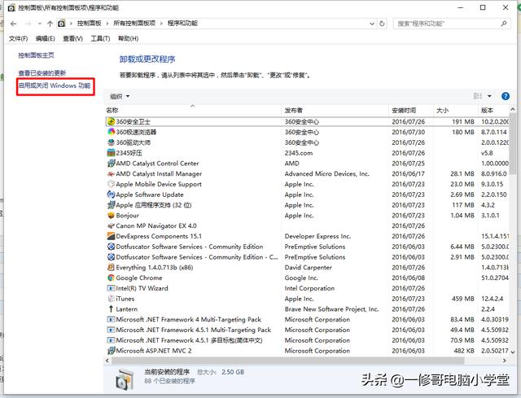Click the 2345.com publisher cell
This screenshot has width=521, height=398.
coord(299,153)
